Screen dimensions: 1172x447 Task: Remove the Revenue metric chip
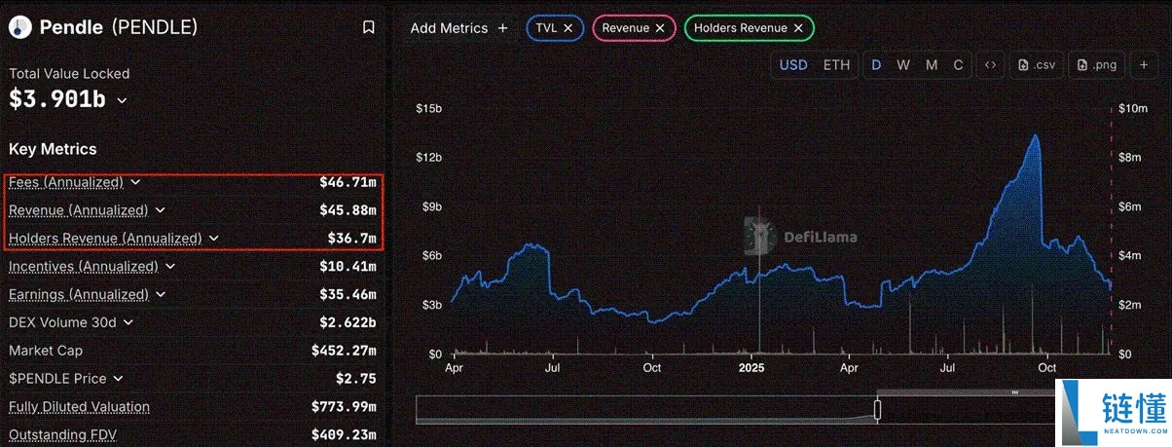pos(660,28)
